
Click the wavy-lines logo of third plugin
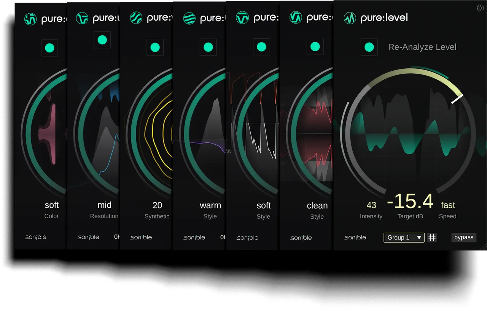136,17
